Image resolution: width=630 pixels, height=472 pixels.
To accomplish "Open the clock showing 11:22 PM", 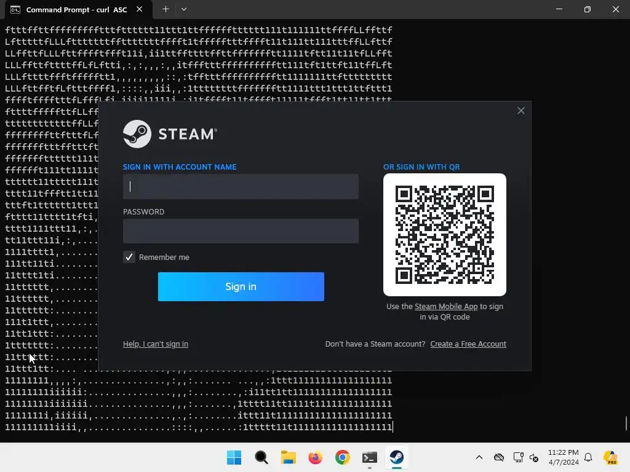I will click(564, 457).
